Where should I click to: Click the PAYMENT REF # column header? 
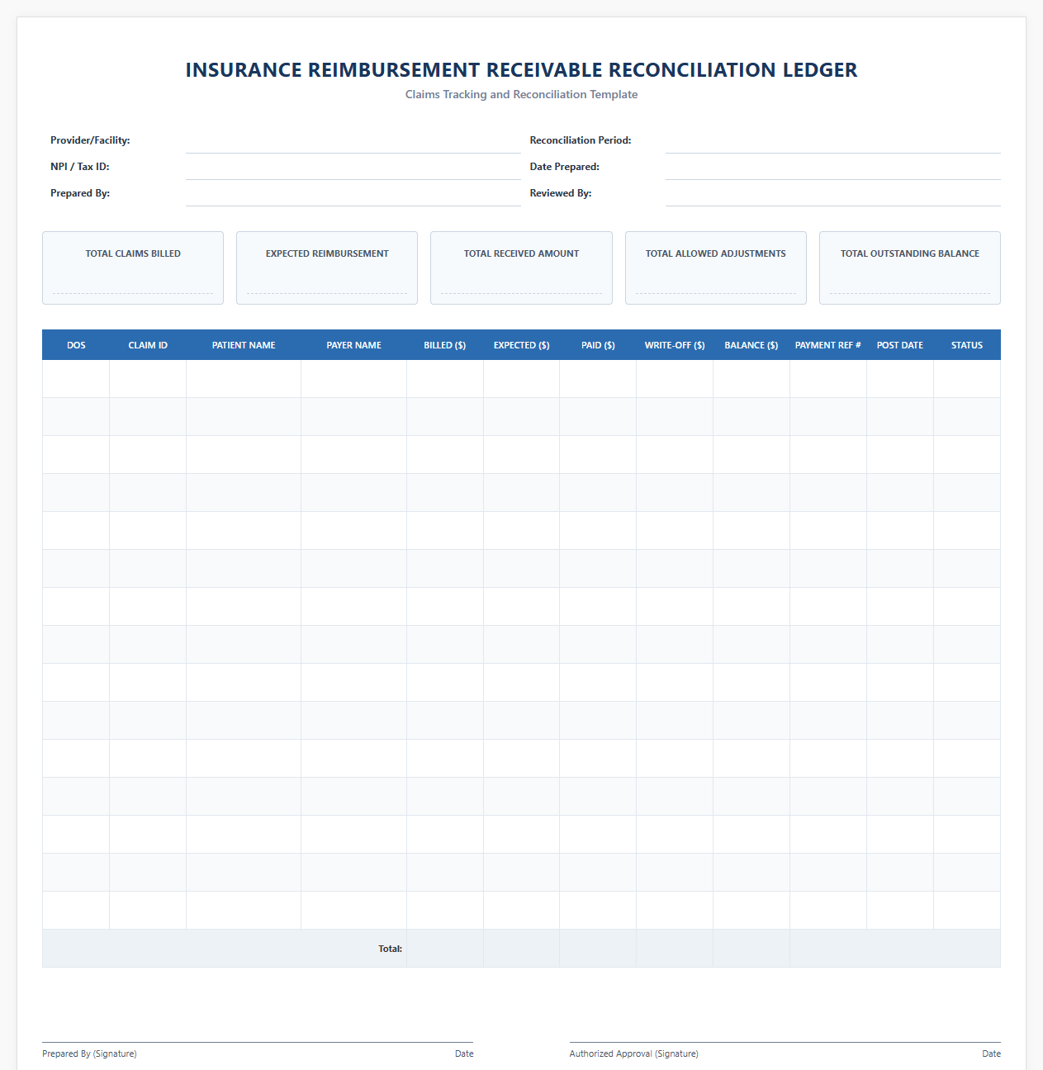828,345
